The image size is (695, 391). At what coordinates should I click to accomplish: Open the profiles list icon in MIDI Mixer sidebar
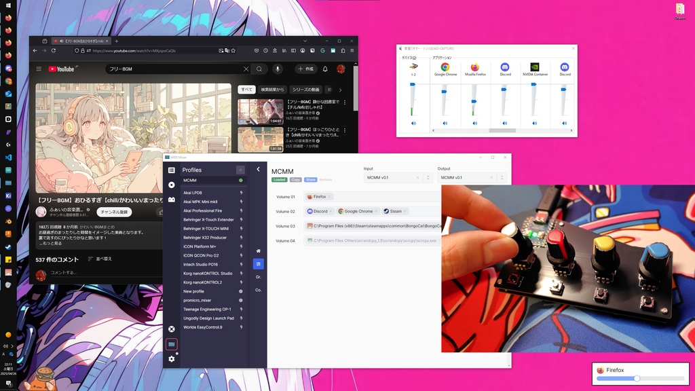coord(172,170)
